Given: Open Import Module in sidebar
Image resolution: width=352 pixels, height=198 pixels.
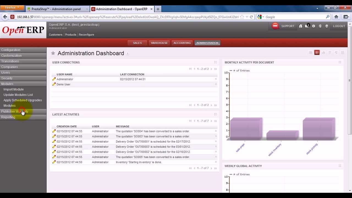Looking at the screenshot, I should point(13,89).
